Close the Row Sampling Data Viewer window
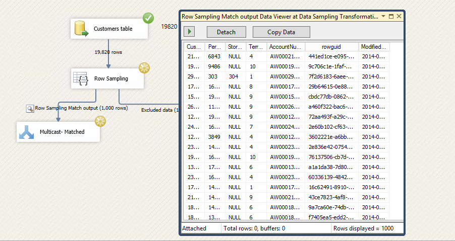Screen dimensions: 455x241 pos(399,17)
